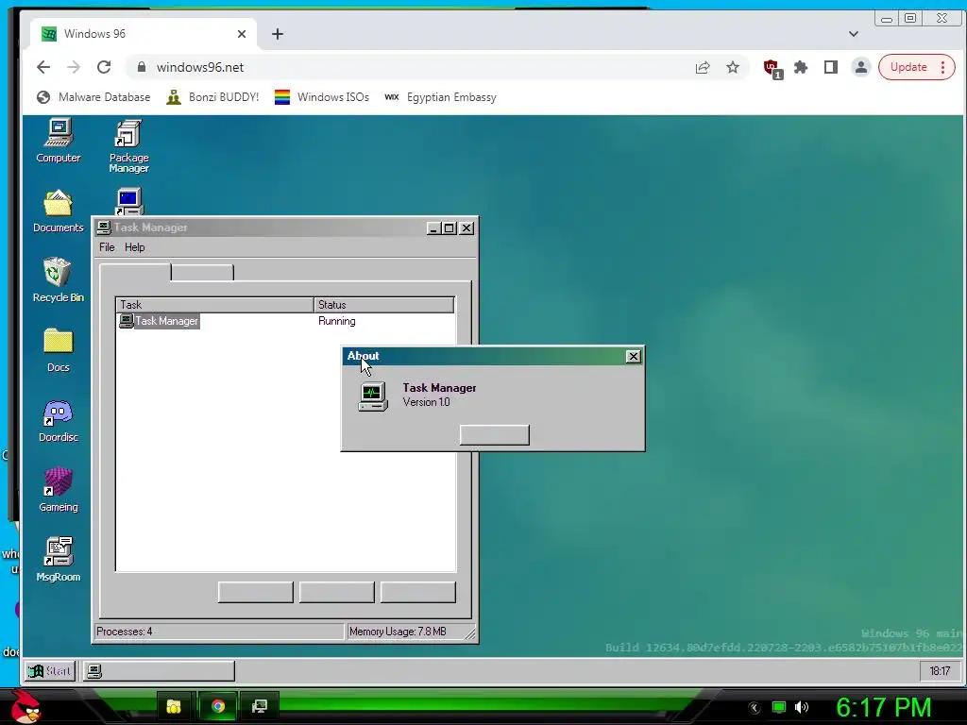The height and width of the screenshot is (725, 967).
Task: Open the Recycle Bin icon
Action: coord(58,280)
